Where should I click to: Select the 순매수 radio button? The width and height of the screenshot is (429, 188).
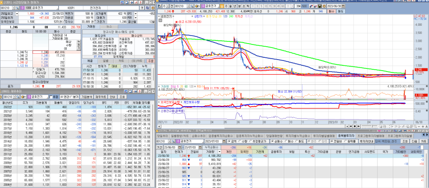click(273, 141)
